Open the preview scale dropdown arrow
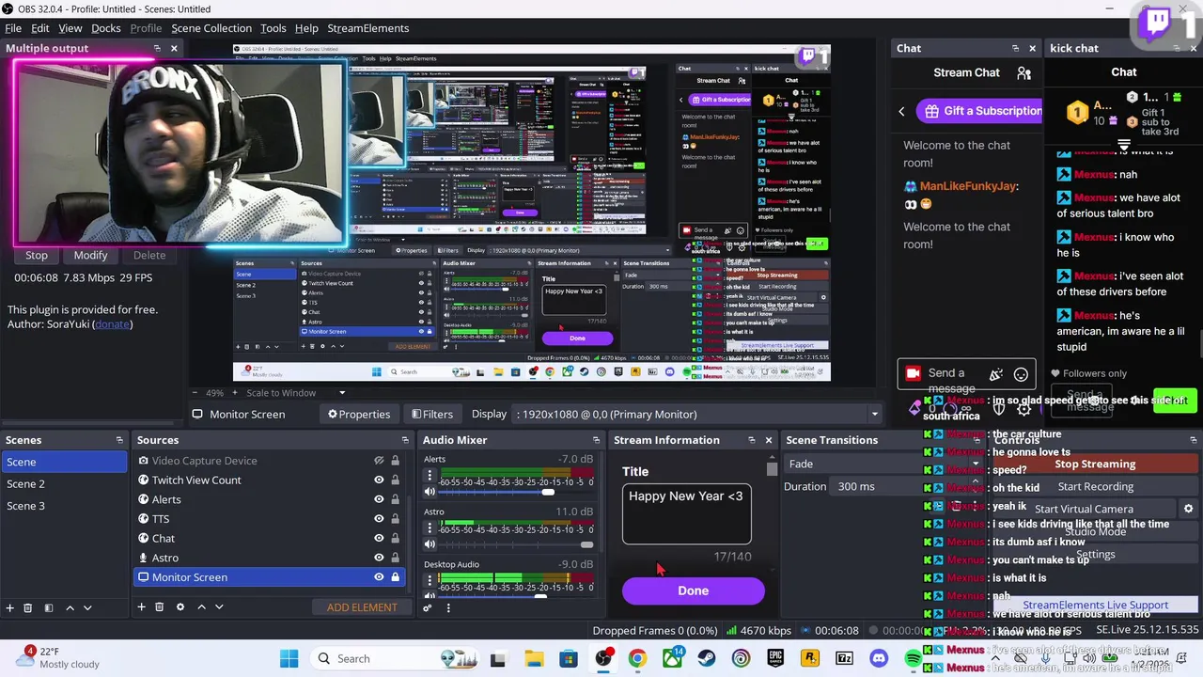Viewport: 1203px width, 677px height. coord(342,393)
